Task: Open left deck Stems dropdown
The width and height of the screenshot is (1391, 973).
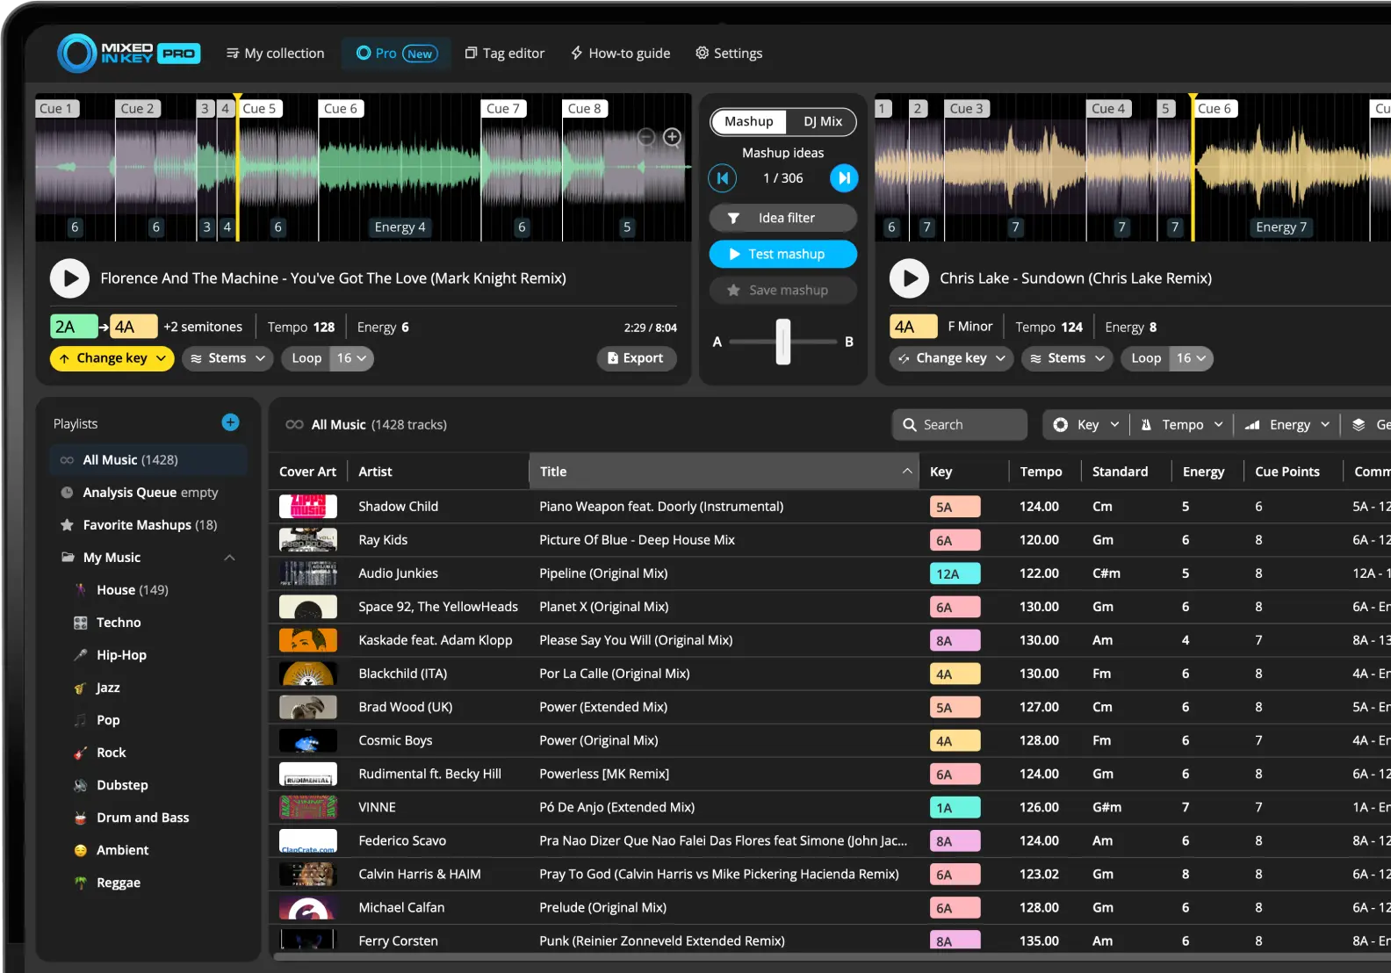Action: click(x=227, y=358)
